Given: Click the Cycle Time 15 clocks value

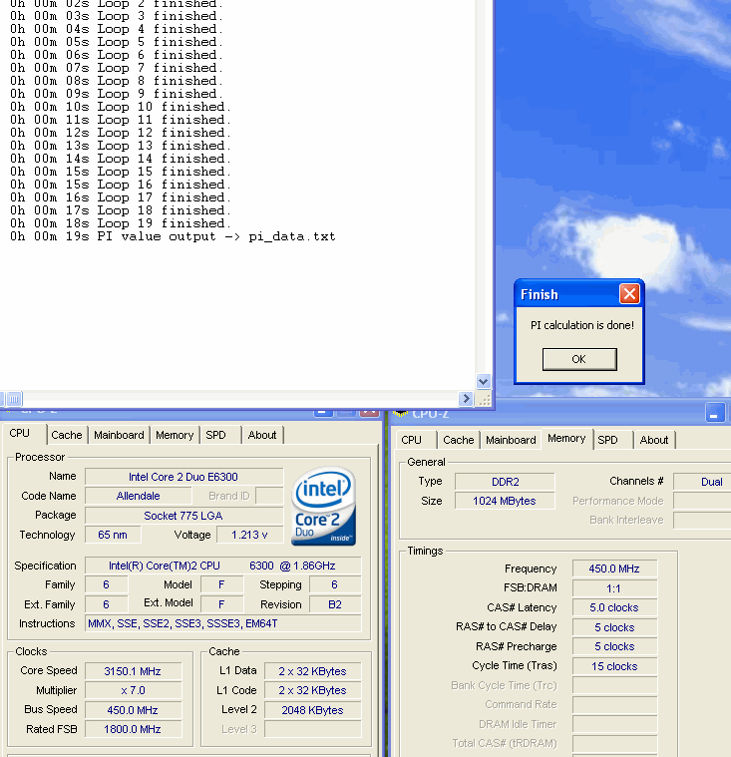Looking at the screenshot, I should pyautogui.click(x=614, y=666).
